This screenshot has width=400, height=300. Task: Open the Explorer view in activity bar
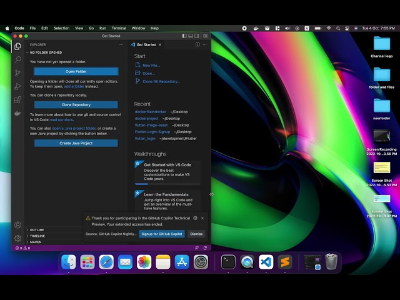pyautogui.click(x=17, y=46)
